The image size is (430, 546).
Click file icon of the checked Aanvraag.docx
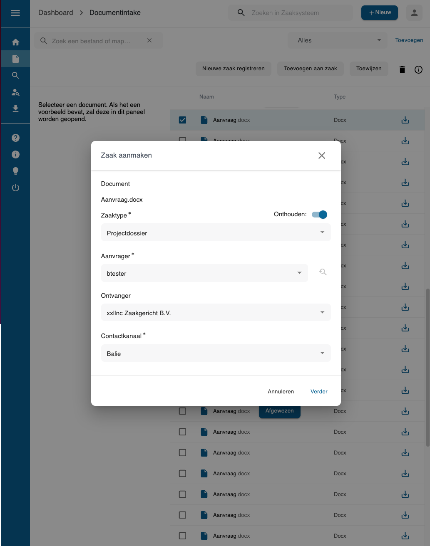tap(204, 120)
